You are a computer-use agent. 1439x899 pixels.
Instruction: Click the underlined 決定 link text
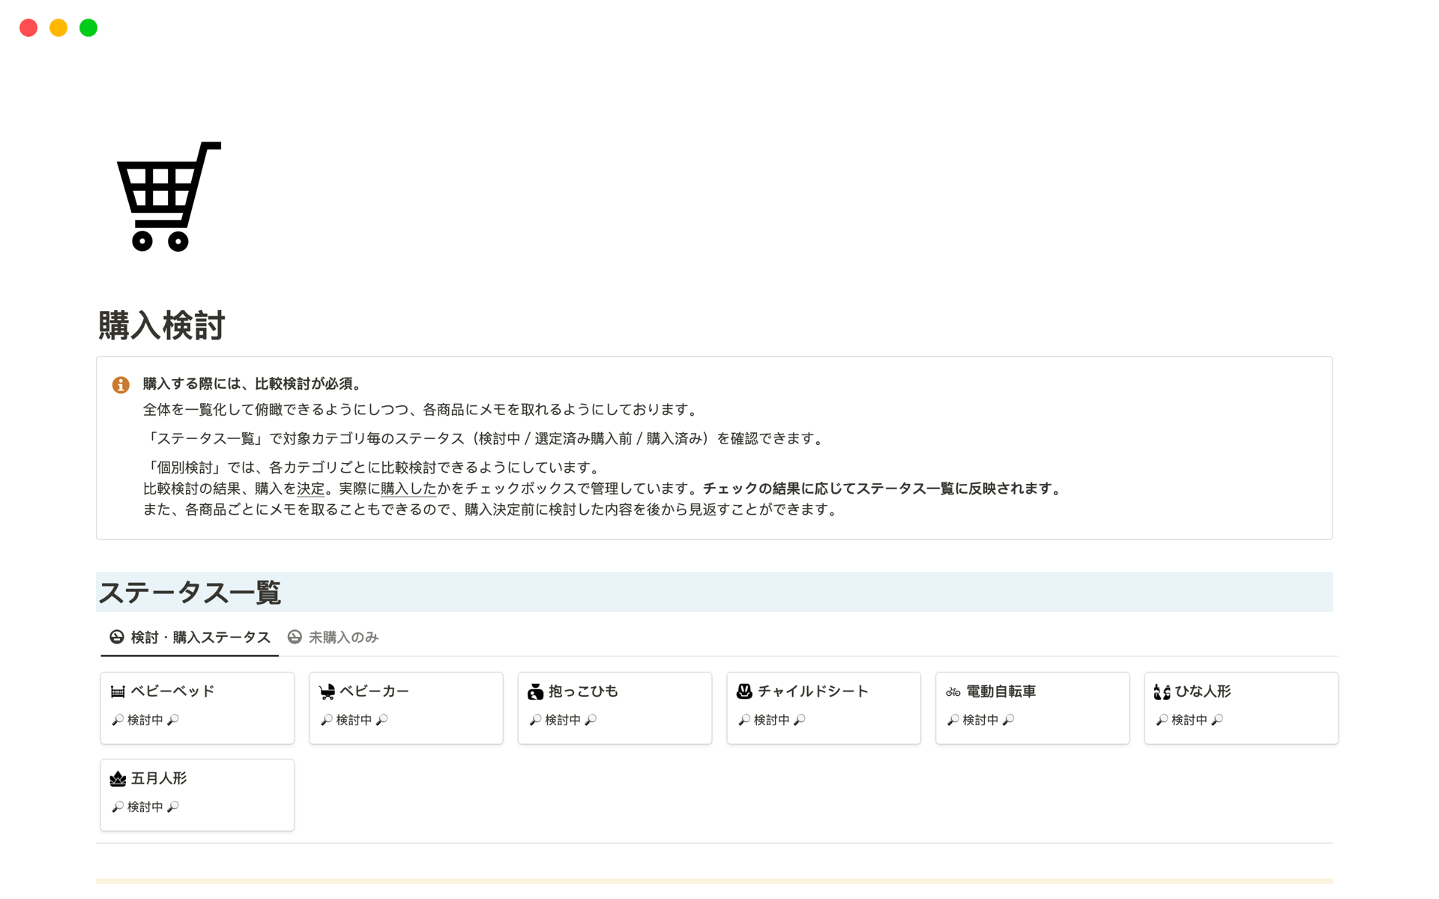(311, 488)
